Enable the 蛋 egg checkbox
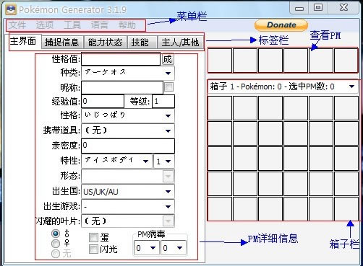 [x=93, y=237]
